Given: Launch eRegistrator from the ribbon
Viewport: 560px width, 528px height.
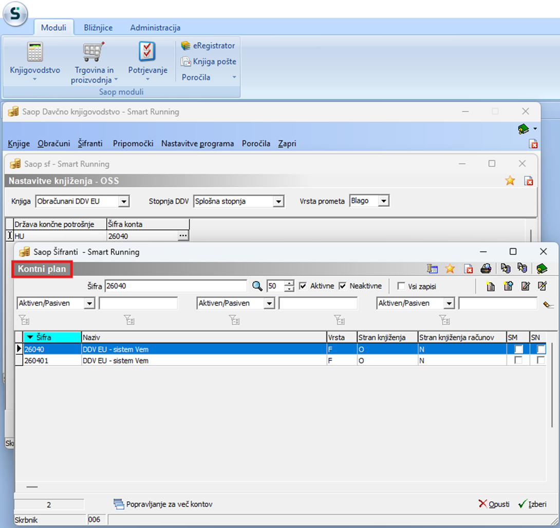Looking at the screenshot, I should click(208, 46).
